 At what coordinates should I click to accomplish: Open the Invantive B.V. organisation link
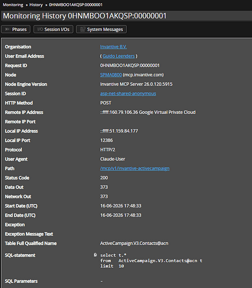[113, 47]
